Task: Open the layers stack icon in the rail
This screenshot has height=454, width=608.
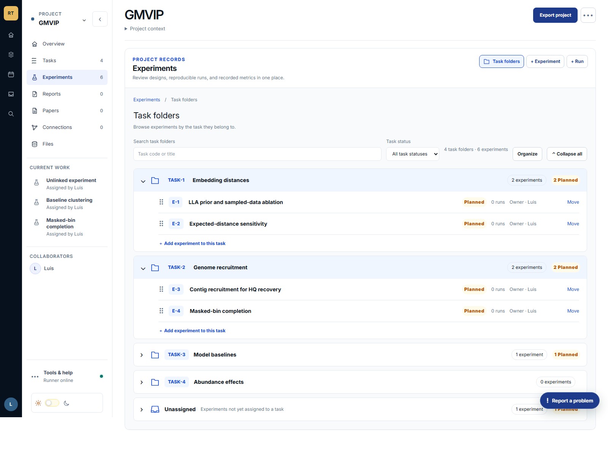Action: tap(11, 55)
